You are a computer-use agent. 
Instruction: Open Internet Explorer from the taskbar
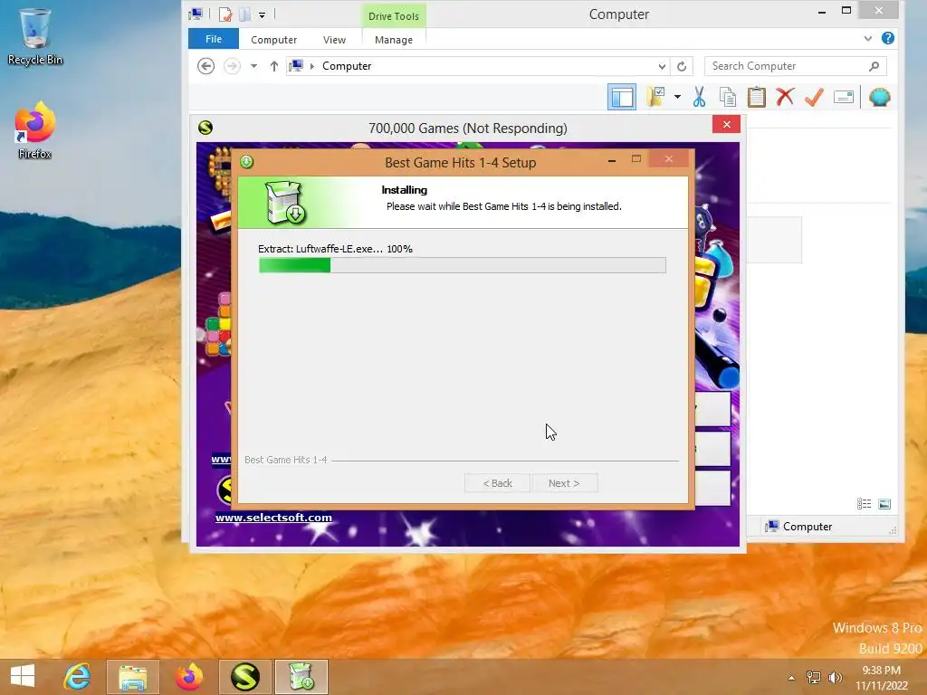[x=78, y=677]
